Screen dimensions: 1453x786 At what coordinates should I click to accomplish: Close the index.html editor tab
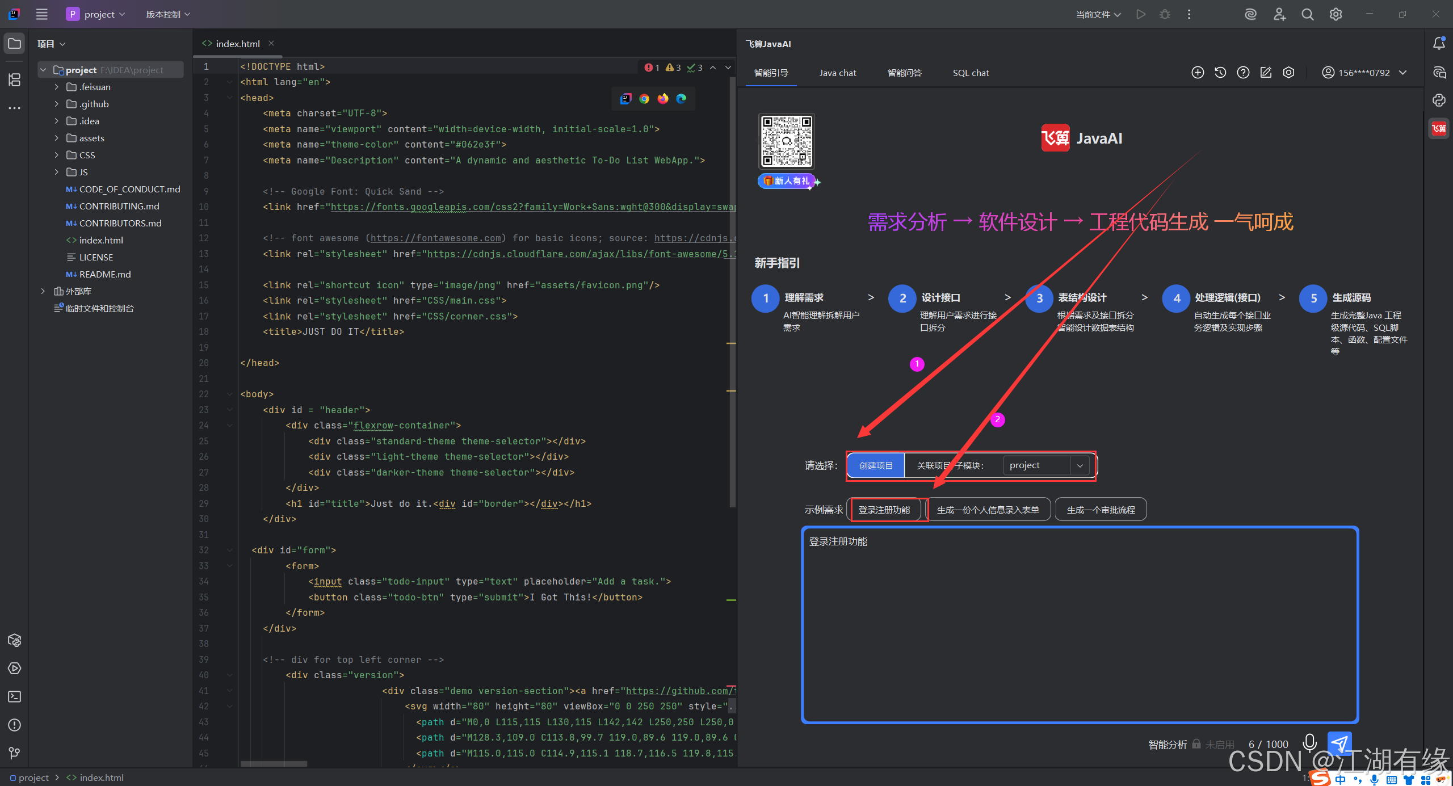271,43
